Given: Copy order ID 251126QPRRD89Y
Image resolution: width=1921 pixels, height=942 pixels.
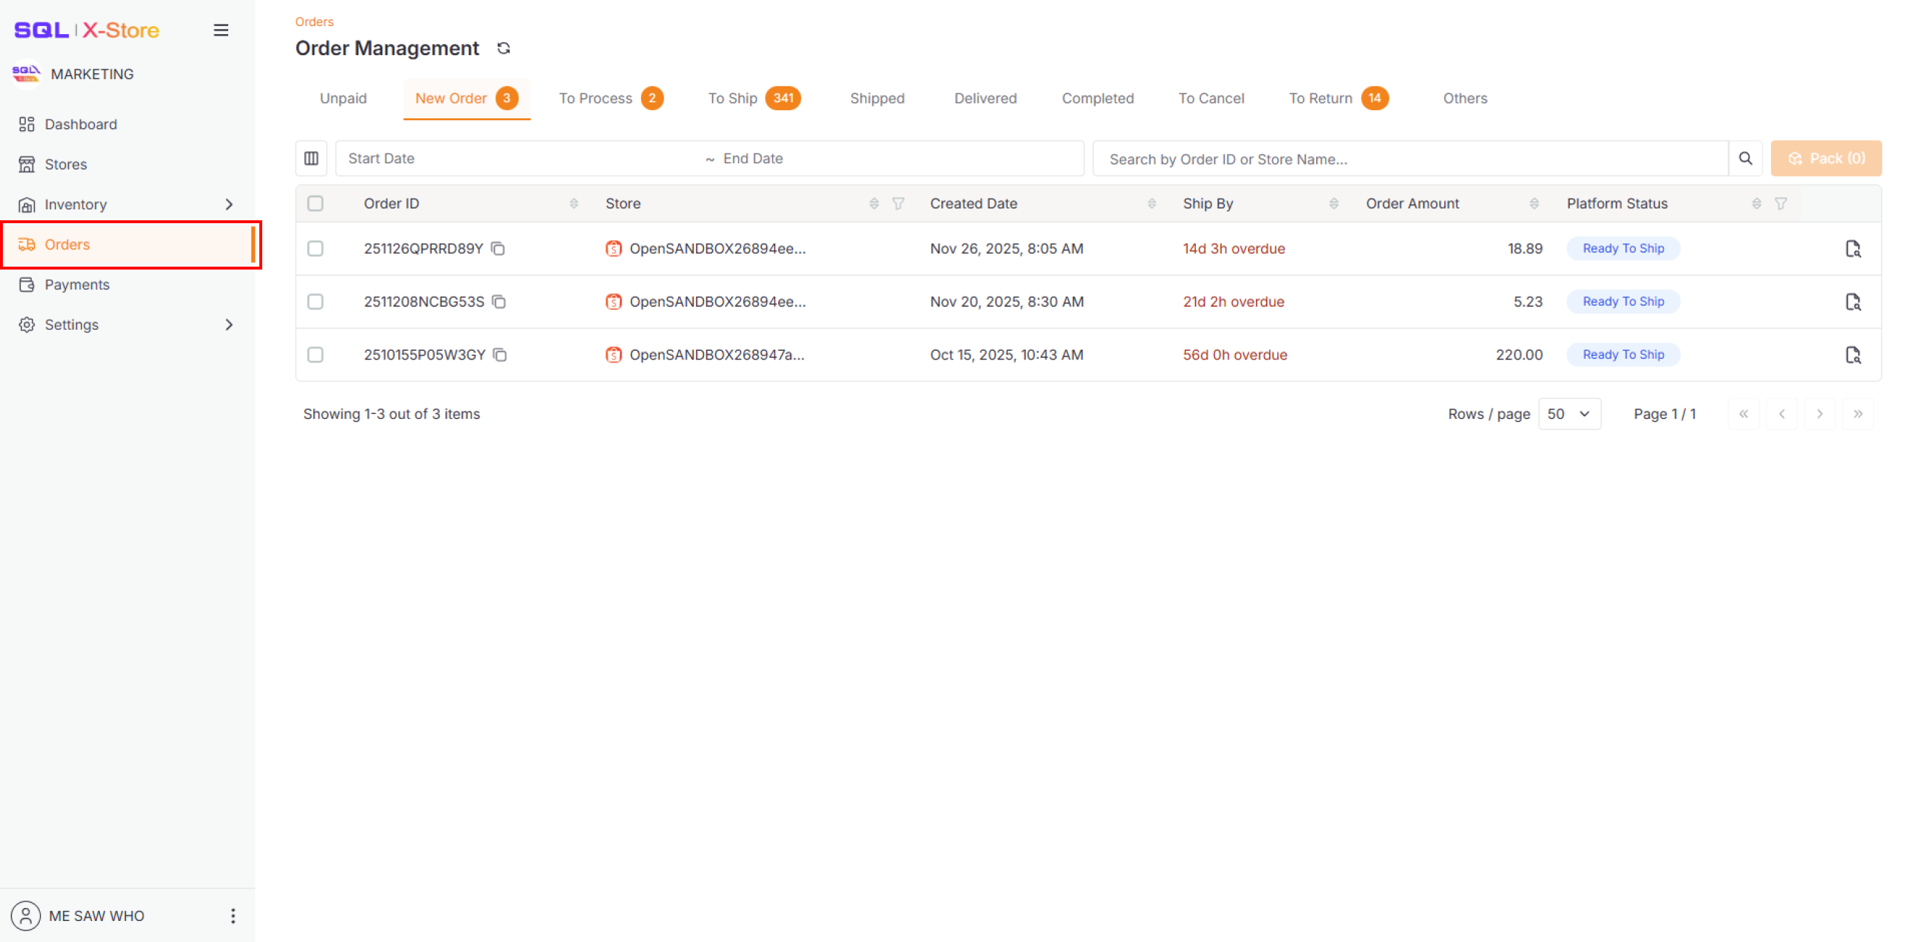Looking at the screenshot, I should 498,249.
